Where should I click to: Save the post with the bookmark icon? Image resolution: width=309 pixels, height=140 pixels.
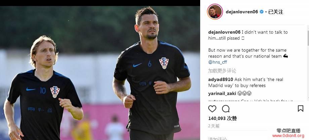[300, 109]
